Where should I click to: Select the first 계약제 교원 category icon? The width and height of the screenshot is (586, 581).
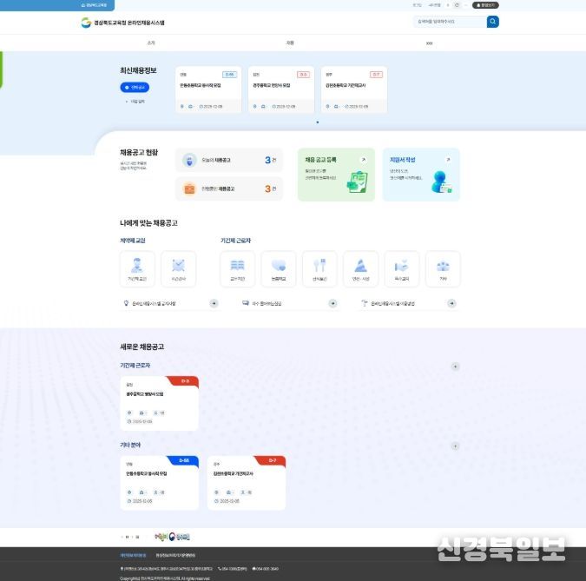[x=137, y=268]
